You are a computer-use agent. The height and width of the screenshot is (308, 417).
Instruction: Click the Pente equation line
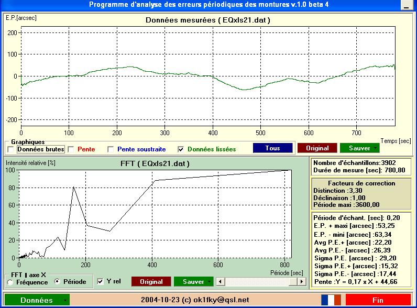(356, 282)
